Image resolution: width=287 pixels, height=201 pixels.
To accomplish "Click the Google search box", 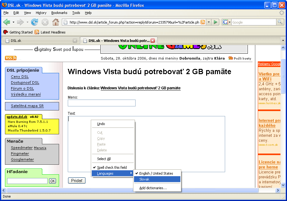I will coord(254,22).
